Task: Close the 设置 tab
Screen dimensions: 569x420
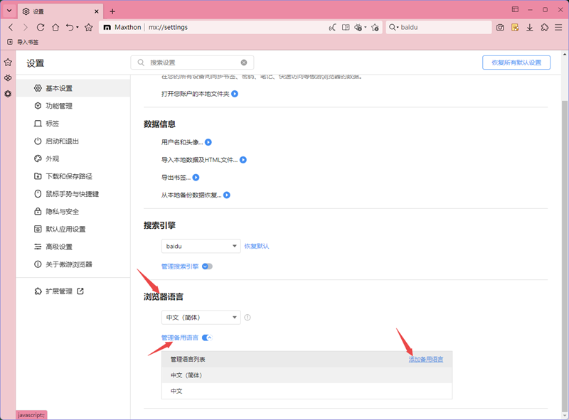Action: click(x=97, y=11)
